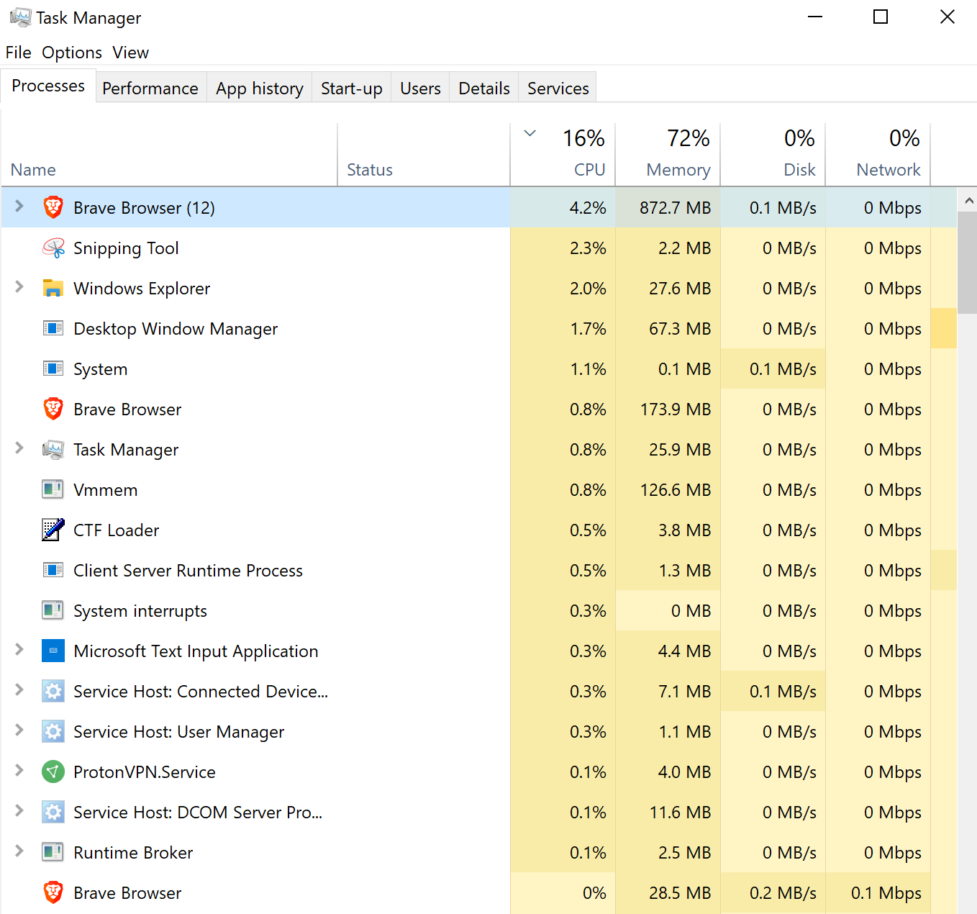The height and width of the screenshot is (914, 977).
Task: Click the Snipping Tool process icon
Action: (x=53, y=248)
